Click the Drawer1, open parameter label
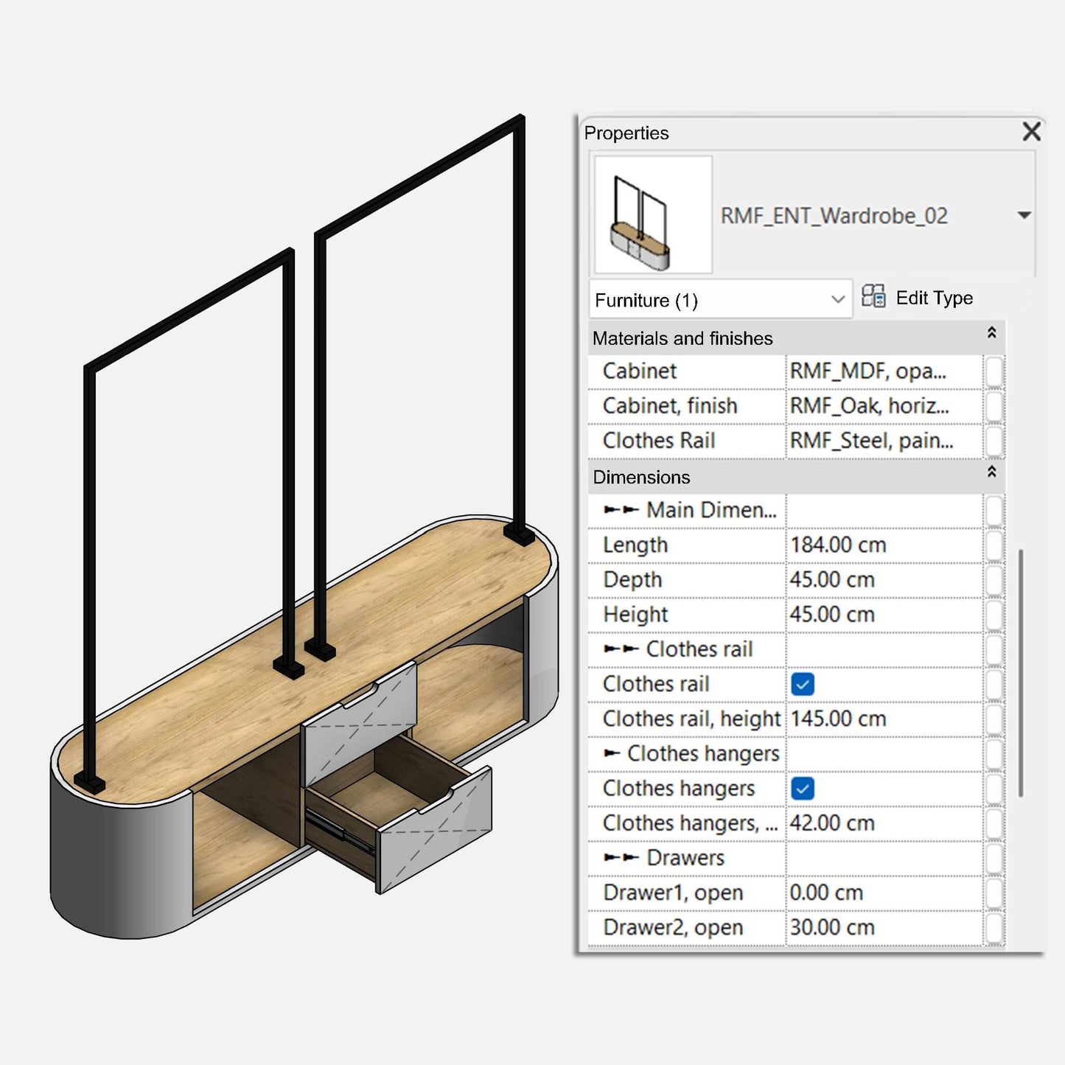Viewport: 1065px width, 1065px height. coord(673,893)
